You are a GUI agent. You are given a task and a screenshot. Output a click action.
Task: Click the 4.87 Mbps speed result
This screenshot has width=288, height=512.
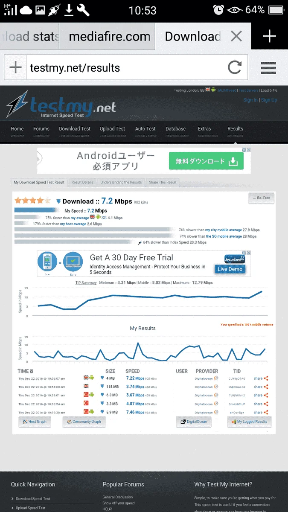pyautogui.click(x=135, y=404)
